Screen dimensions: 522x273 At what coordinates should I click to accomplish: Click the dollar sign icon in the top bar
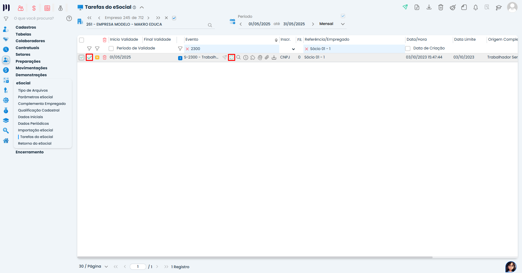34,8
